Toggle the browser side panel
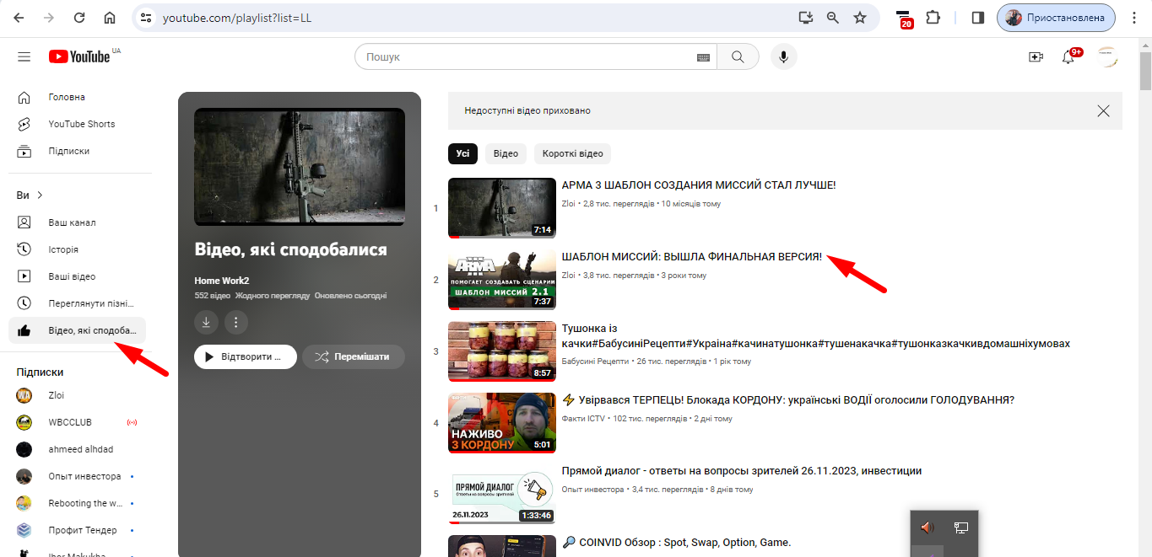This screenshot has height=557, width=1152. [978, 18]
